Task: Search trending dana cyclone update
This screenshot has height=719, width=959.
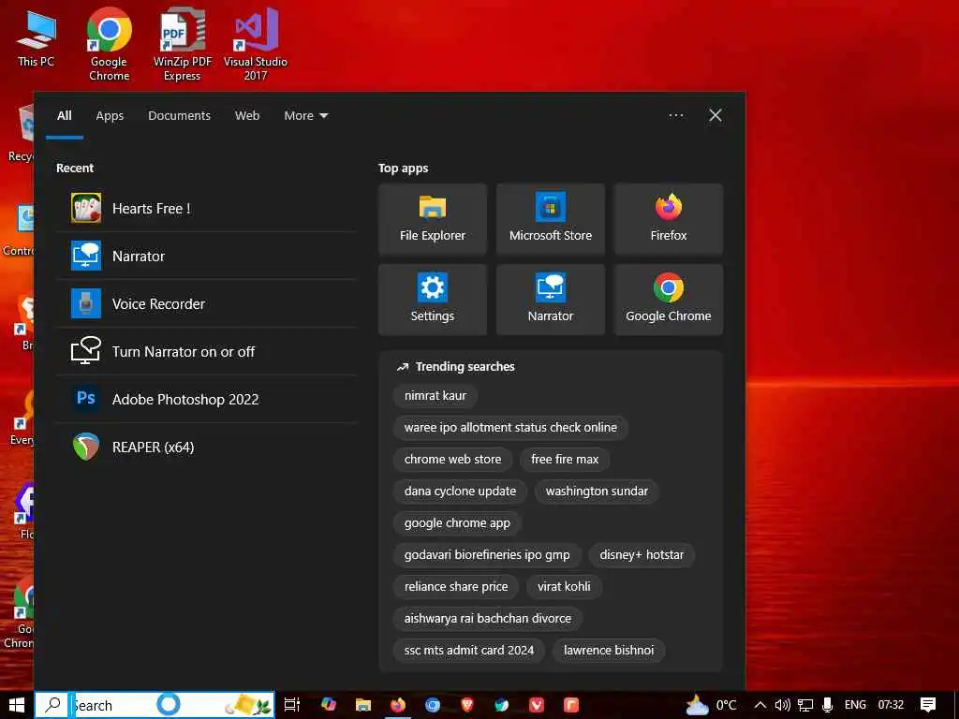Action: (460, 491)
